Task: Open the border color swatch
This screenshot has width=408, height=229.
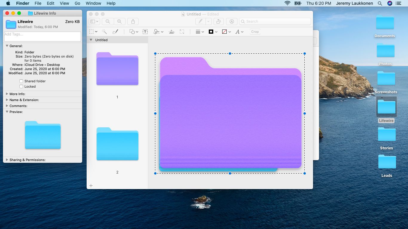Action: (x=211, y=32)
